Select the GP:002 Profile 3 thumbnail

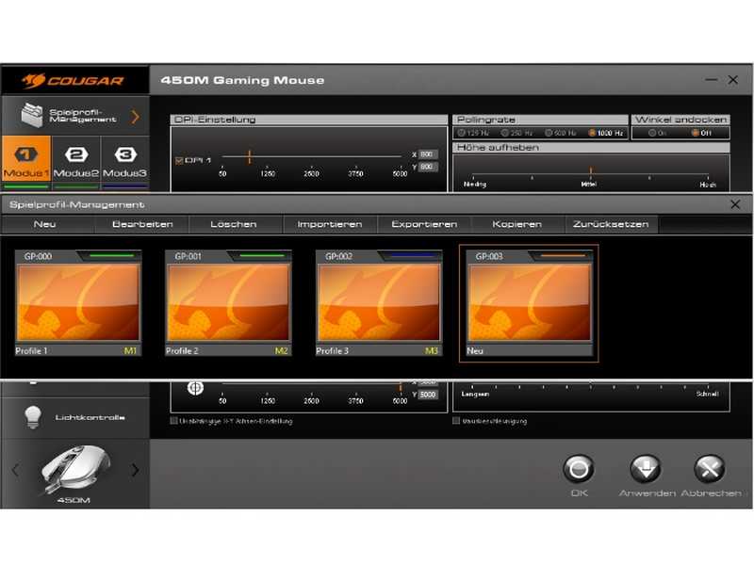(x=379, y=303)
